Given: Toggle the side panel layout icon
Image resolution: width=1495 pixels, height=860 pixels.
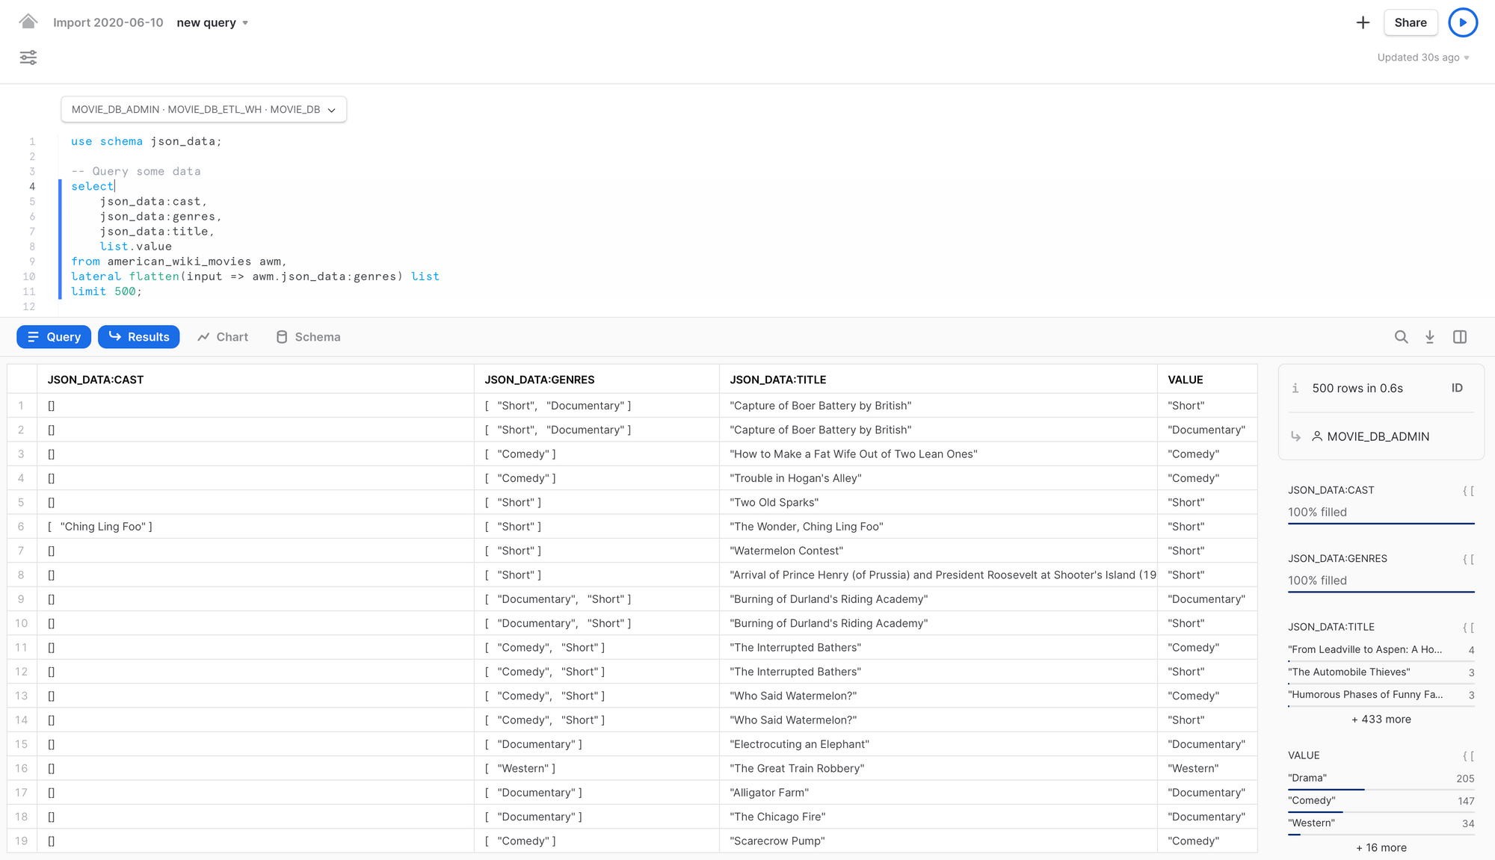Looking at the screenshot, I should (1460, 337).
